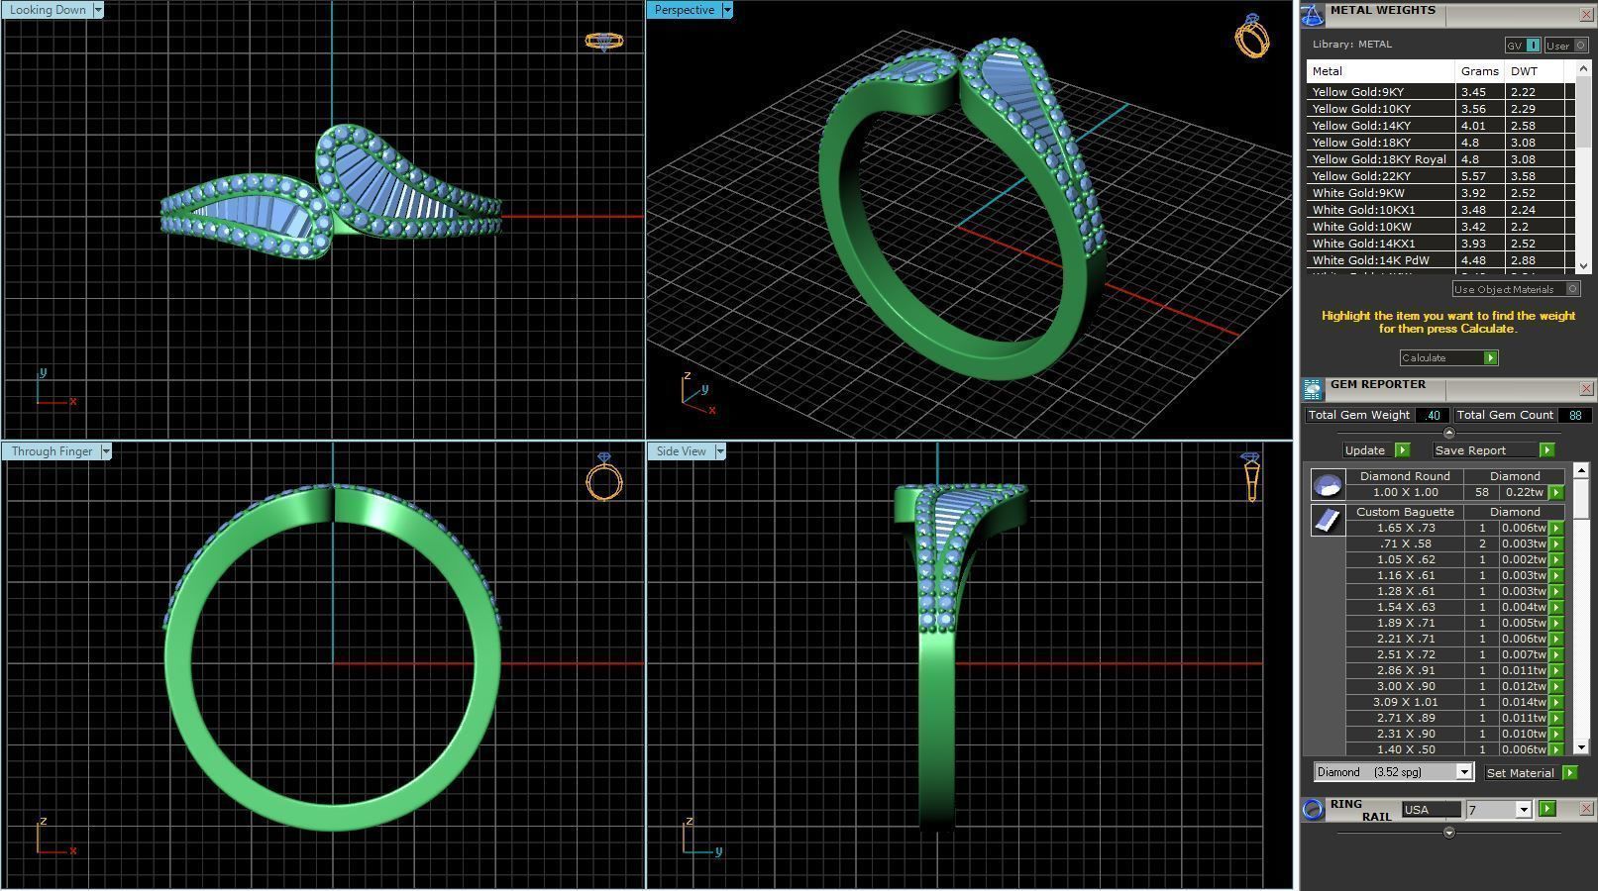Click green arrow beside Calculate
Screen dimensions: 1598x891
pyautogui.click(x=1491, y=358)
